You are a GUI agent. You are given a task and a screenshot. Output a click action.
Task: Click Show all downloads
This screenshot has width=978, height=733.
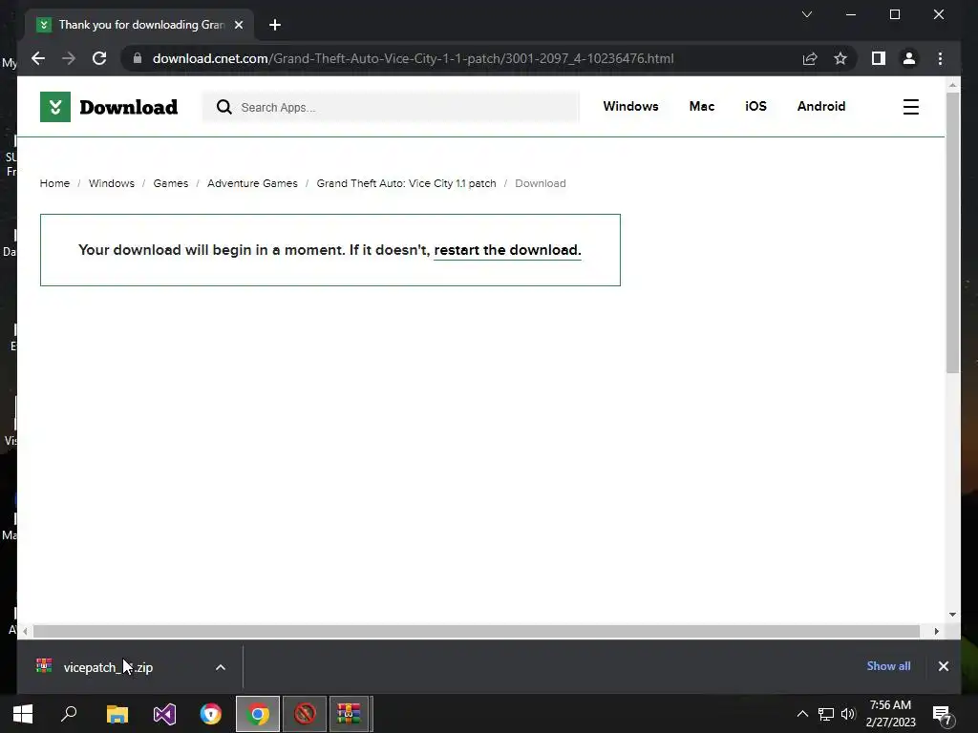tap(888, 666)
